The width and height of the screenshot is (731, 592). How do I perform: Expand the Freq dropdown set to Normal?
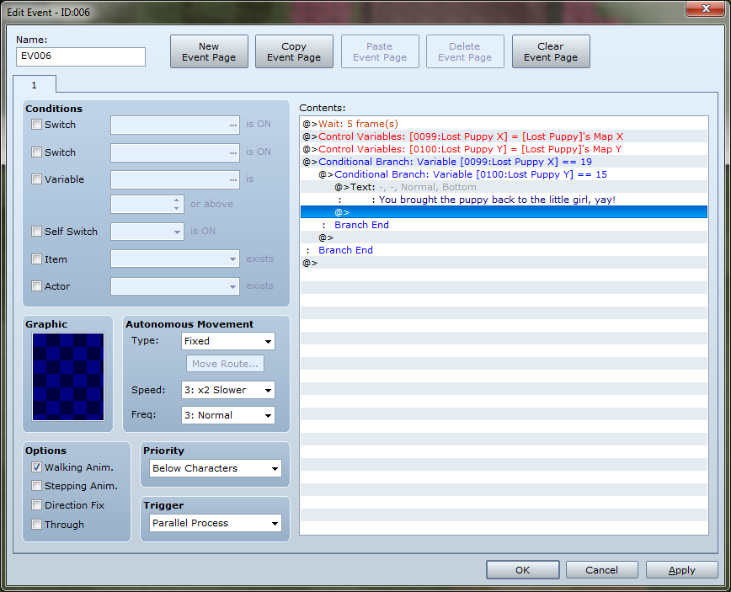coord(228,415)
